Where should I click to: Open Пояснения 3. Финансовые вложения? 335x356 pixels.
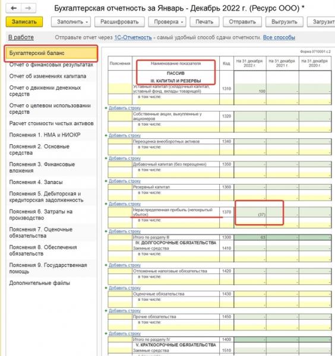pyautogui.click(x=42, y=167)
